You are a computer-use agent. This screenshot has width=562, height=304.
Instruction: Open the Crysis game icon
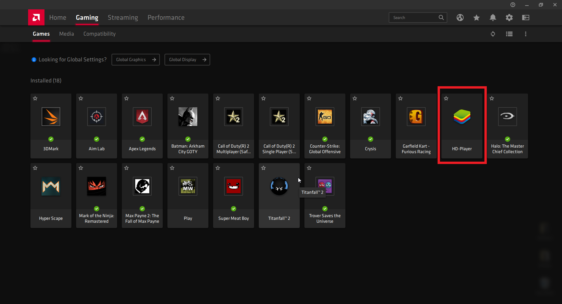(x=371, y=117)
